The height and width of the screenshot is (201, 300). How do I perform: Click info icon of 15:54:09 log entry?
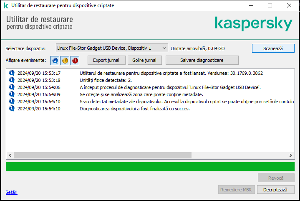click(x=12, y=94)
